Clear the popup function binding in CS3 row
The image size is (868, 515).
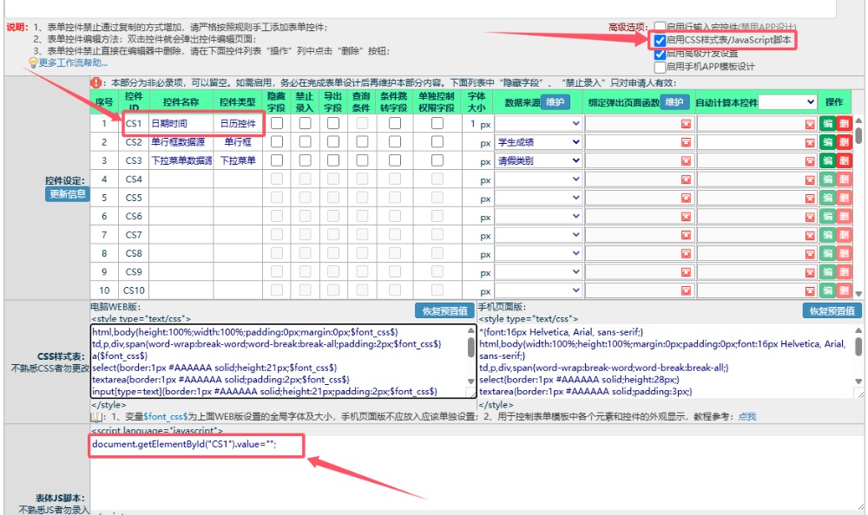tap(686, 160)
